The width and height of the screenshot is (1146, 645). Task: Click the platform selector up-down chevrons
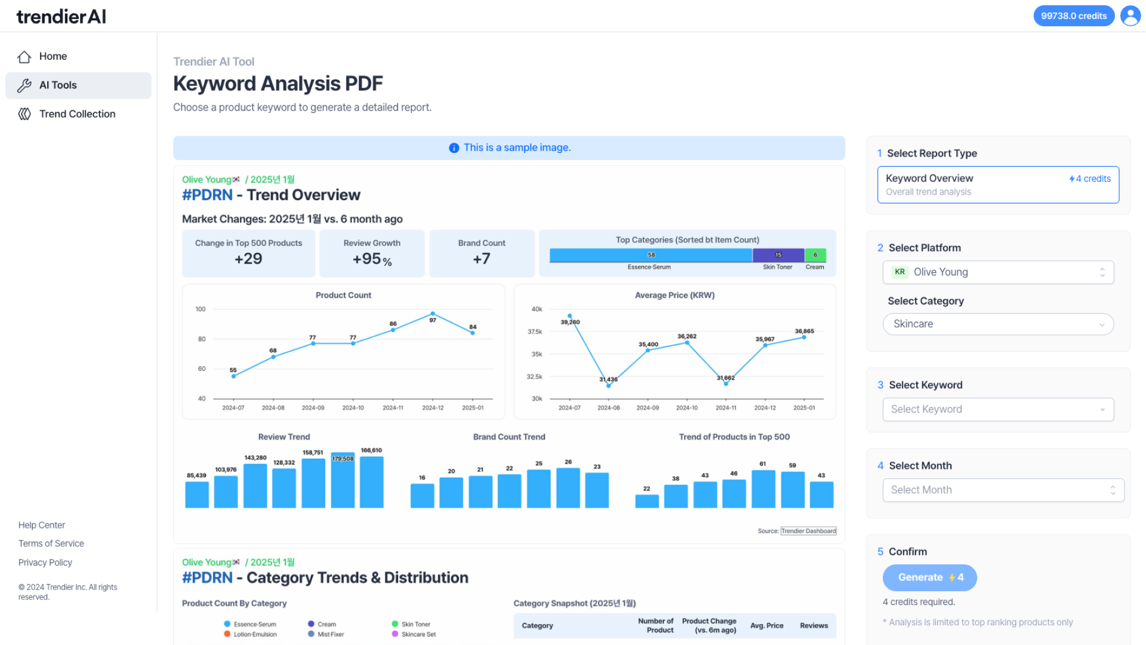[1102, 272]
